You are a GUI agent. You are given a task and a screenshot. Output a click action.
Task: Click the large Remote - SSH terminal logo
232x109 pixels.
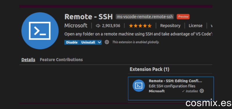tap(40, 31)
